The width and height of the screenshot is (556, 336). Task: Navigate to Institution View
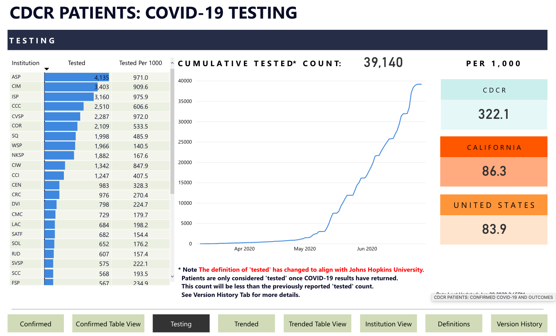[388, 324]
